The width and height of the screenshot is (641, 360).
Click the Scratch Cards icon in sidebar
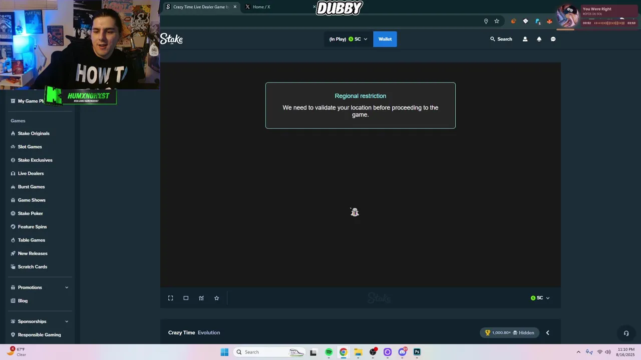click(x=13, y=267)
